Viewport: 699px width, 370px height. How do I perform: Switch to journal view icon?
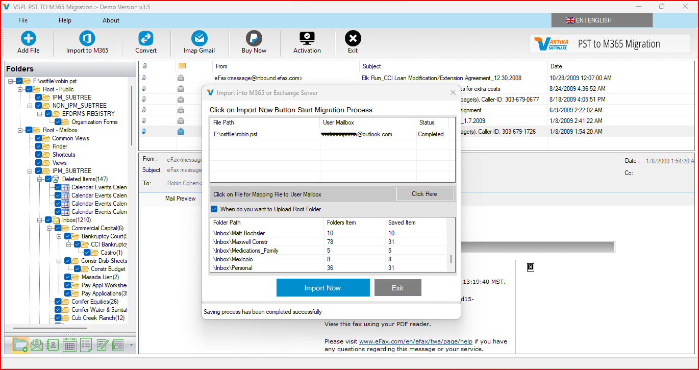[x=118, y=345]
